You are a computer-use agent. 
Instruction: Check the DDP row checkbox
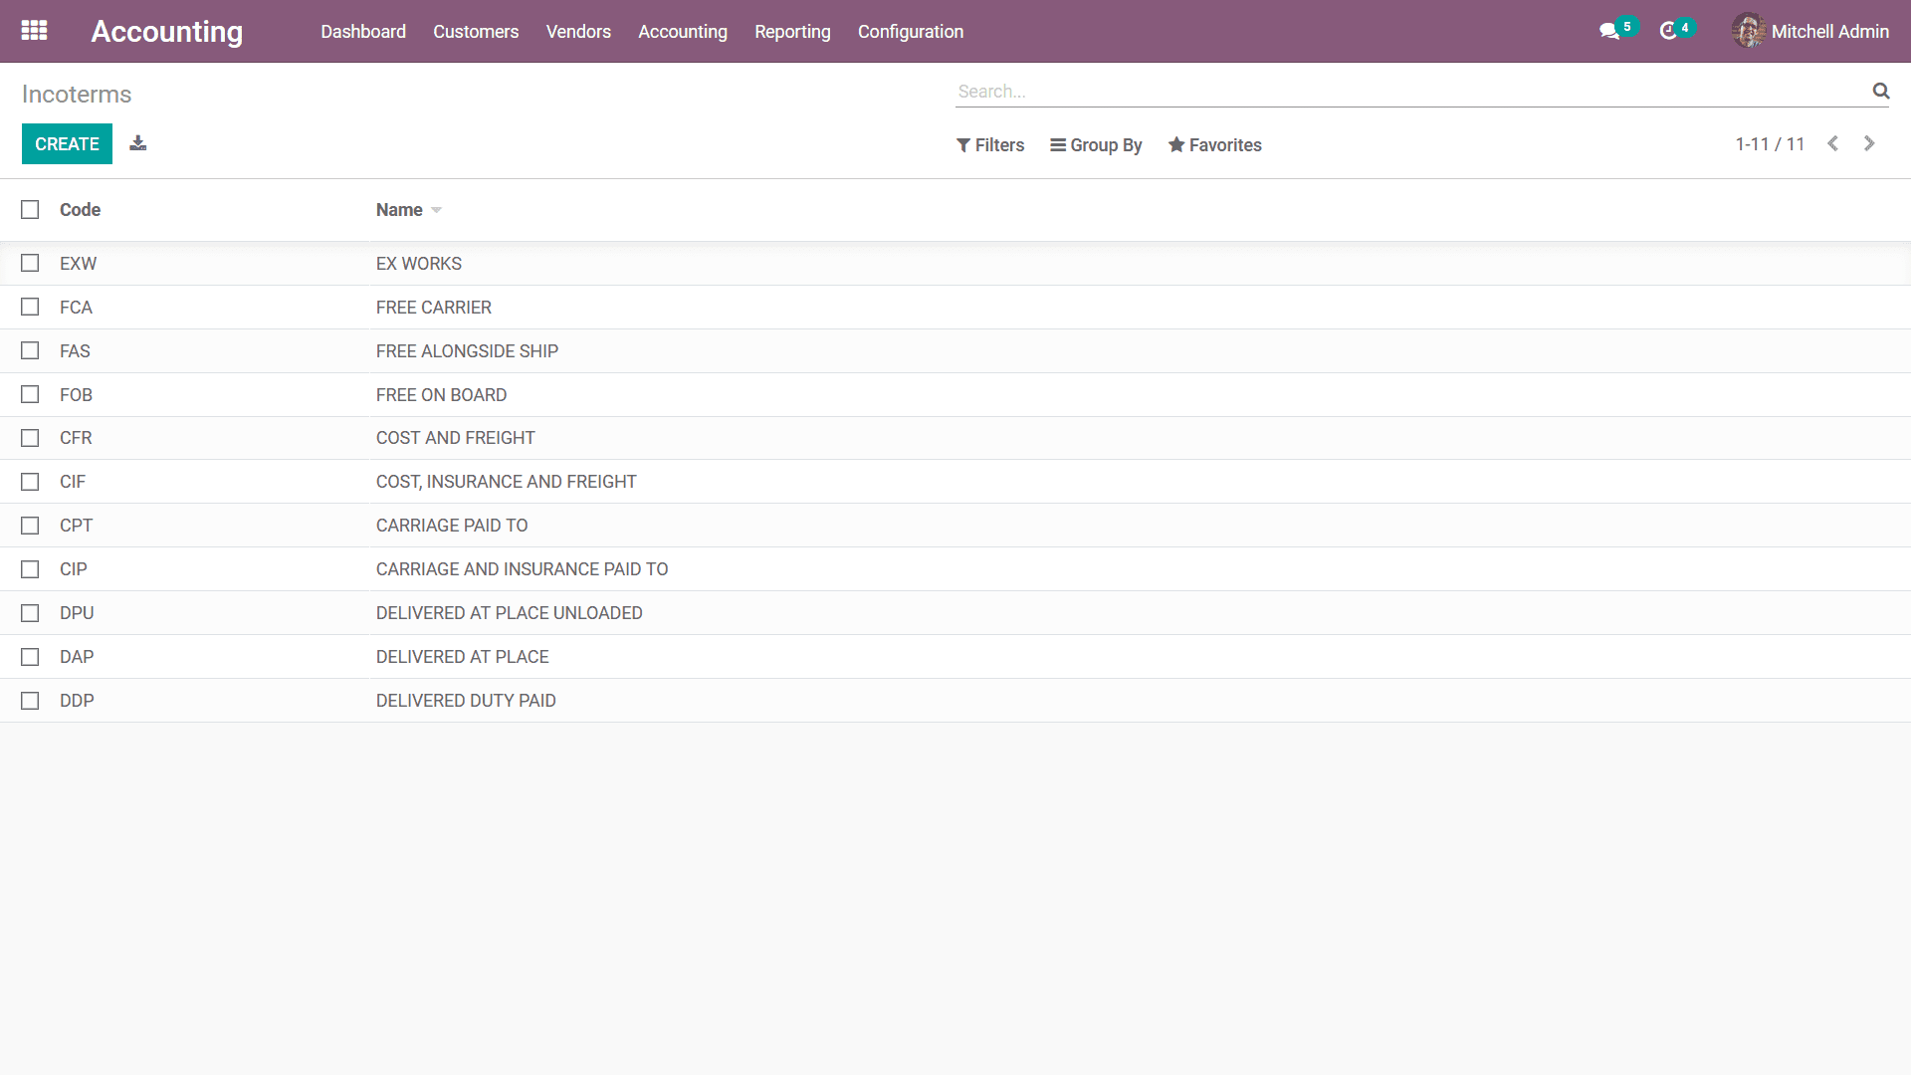(x=30, y=701)
